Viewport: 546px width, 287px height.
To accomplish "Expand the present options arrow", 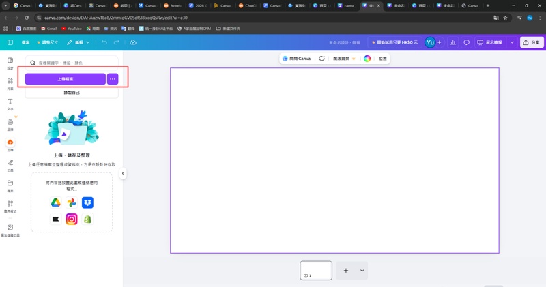I will coord(513,42).
